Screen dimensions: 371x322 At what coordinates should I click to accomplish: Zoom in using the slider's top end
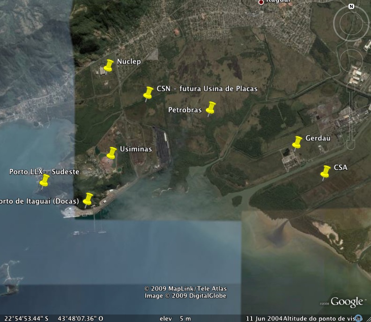351,87
